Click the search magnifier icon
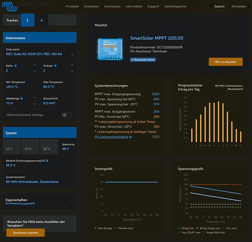Screen dimensions: 252x242 [211, 6]
